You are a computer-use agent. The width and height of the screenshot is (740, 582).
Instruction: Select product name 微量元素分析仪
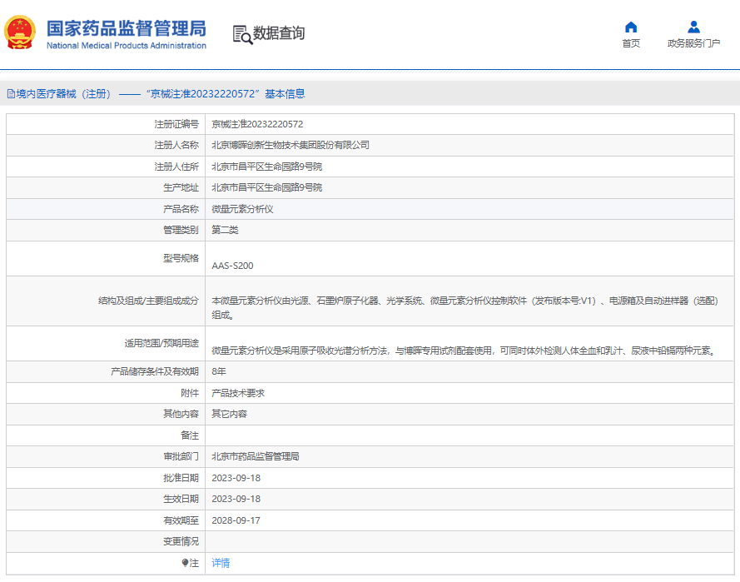[242, 209]
